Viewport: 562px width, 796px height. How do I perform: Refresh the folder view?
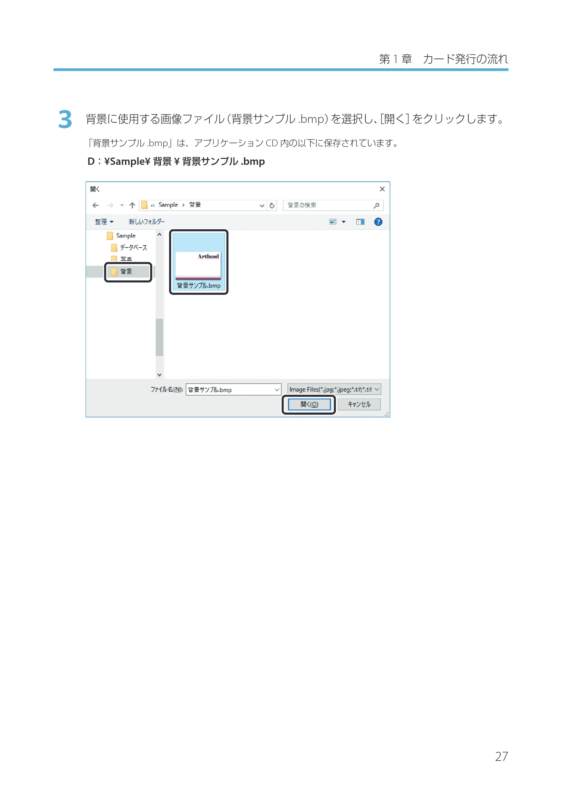(272, 206)
